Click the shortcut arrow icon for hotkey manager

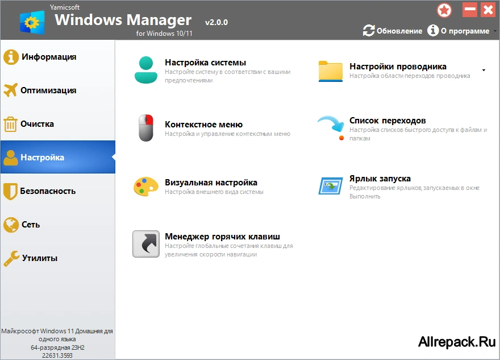[146, 244]
